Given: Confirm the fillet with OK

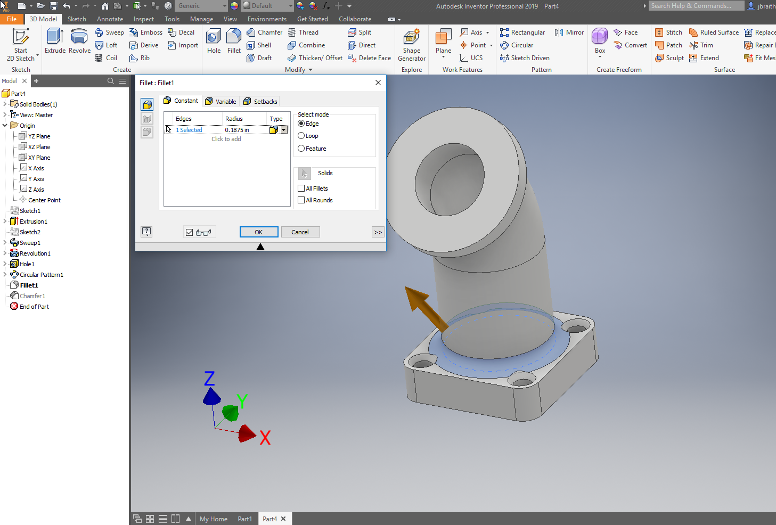Looking at the screenshot, I should [259, 232].
